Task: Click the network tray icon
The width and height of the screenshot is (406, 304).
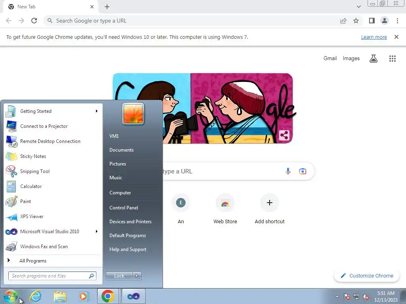Action: click(356, 296)
